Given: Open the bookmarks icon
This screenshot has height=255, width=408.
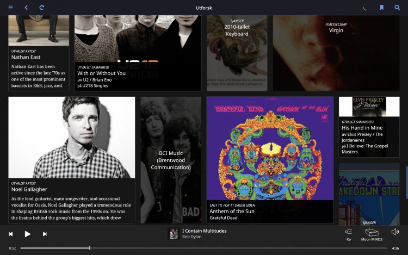Looking at the screenshot, I should [382, 8].
